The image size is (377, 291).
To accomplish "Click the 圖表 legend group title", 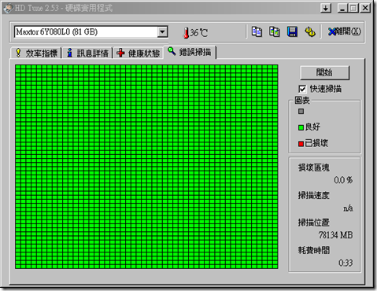I will pyautogui.click(x=302, y=100).
